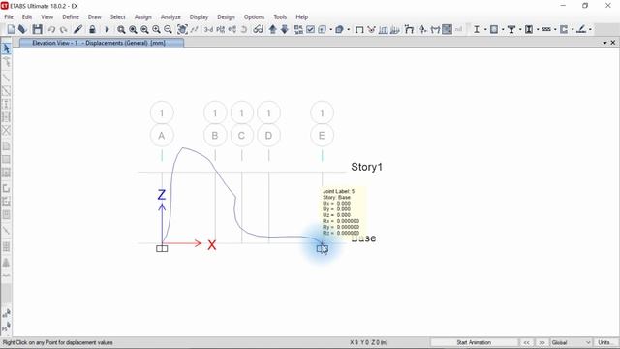Open dropdown beside the composite column icon
Screen dimensions: 620x349
(538, 30)
